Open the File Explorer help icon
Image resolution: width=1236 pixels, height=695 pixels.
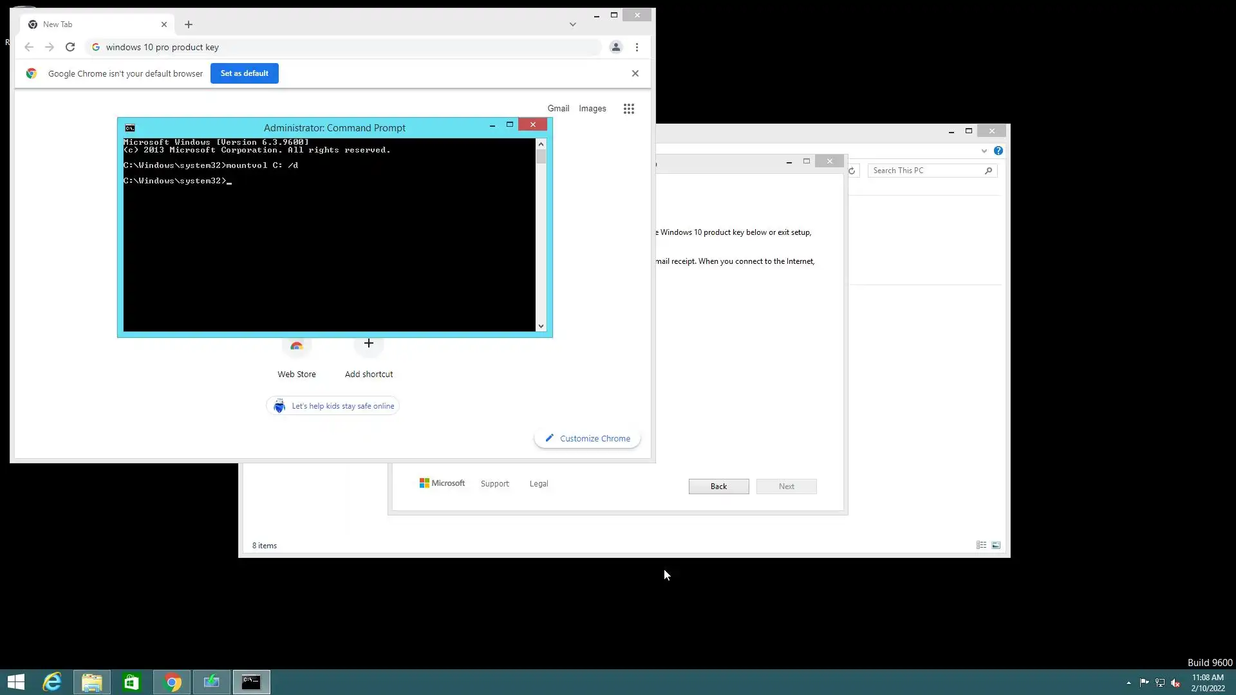point(998,151)
